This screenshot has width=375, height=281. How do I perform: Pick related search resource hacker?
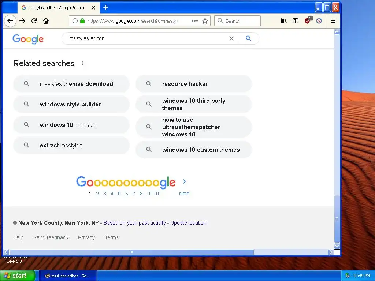pos(194,84)
